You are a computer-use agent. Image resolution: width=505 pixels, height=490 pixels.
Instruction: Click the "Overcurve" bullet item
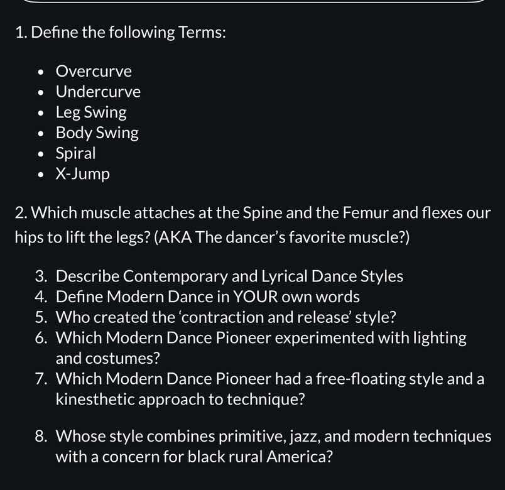coord(94,72)
